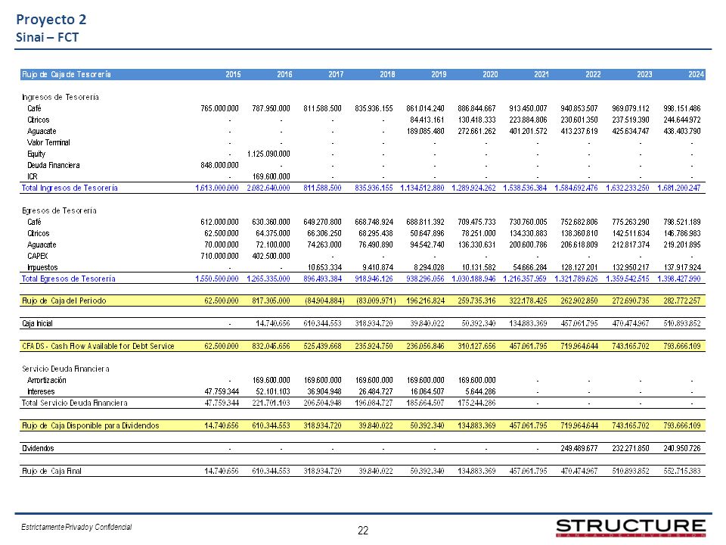
Task: Click the 'Flujo de Caja Disponible para Dividendos' label
Action: point(90,425)
